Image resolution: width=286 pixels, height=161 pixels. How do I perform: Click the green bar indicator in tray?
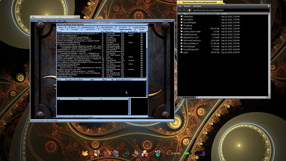[187, 154]
